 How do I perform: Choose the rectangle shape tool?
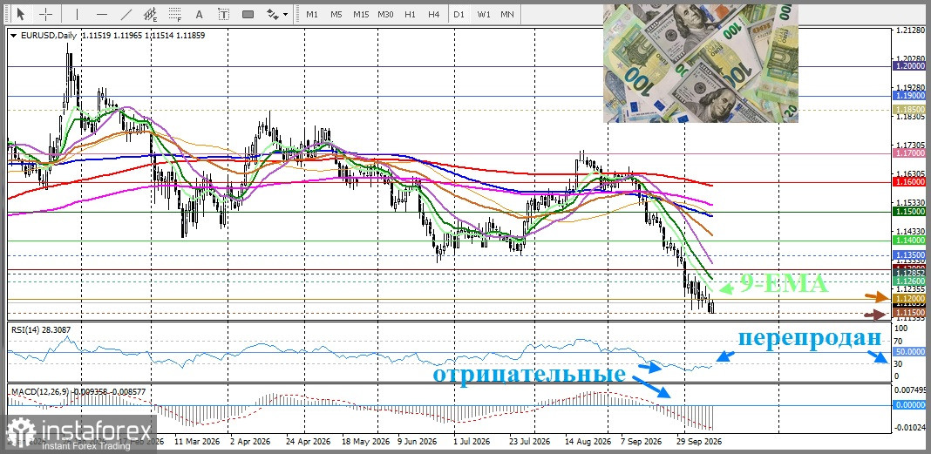(x=248, y=14)
